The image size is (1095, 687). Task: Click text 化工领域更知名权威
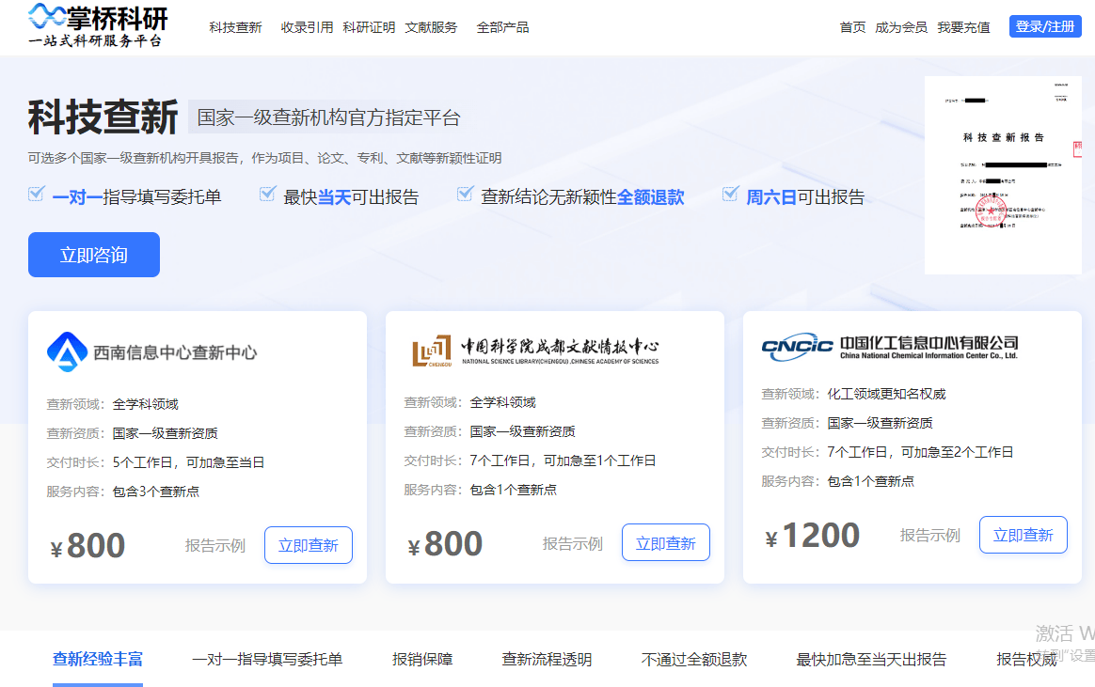pos(887,394)
